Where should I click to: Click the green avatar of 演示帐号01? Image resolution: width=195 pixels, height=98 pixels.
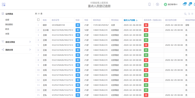pyautogui.click(x=166, y=5)
